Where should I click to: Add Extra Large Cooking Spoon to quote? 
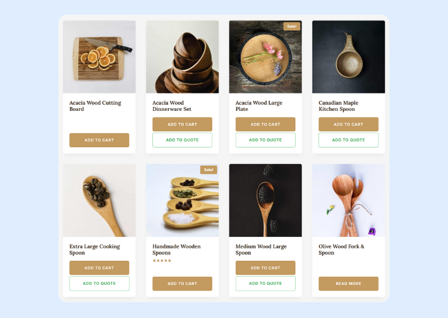(99, 284)
